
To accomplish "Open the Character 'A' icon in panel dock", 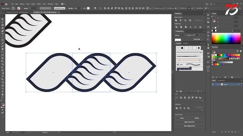I will [x=208, y=32].
